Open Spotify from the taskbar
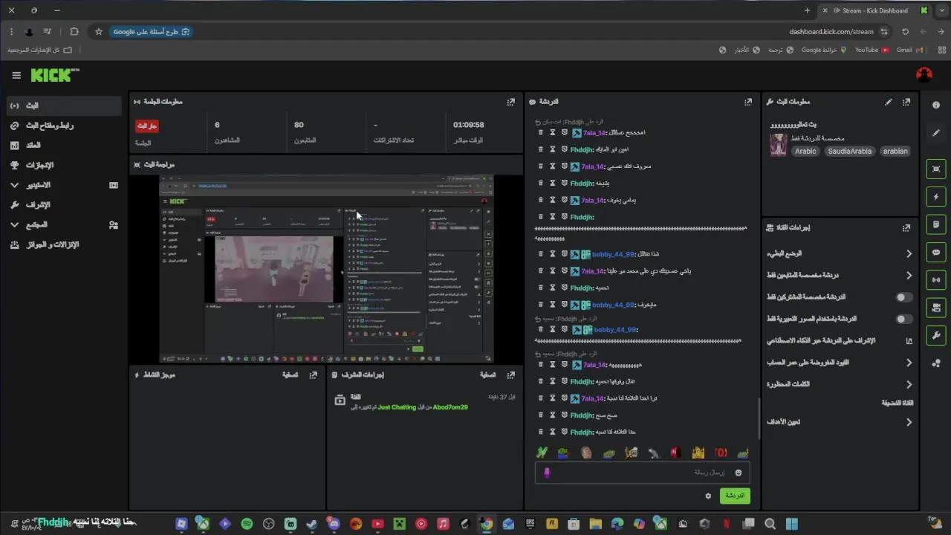 click(247, 524)
